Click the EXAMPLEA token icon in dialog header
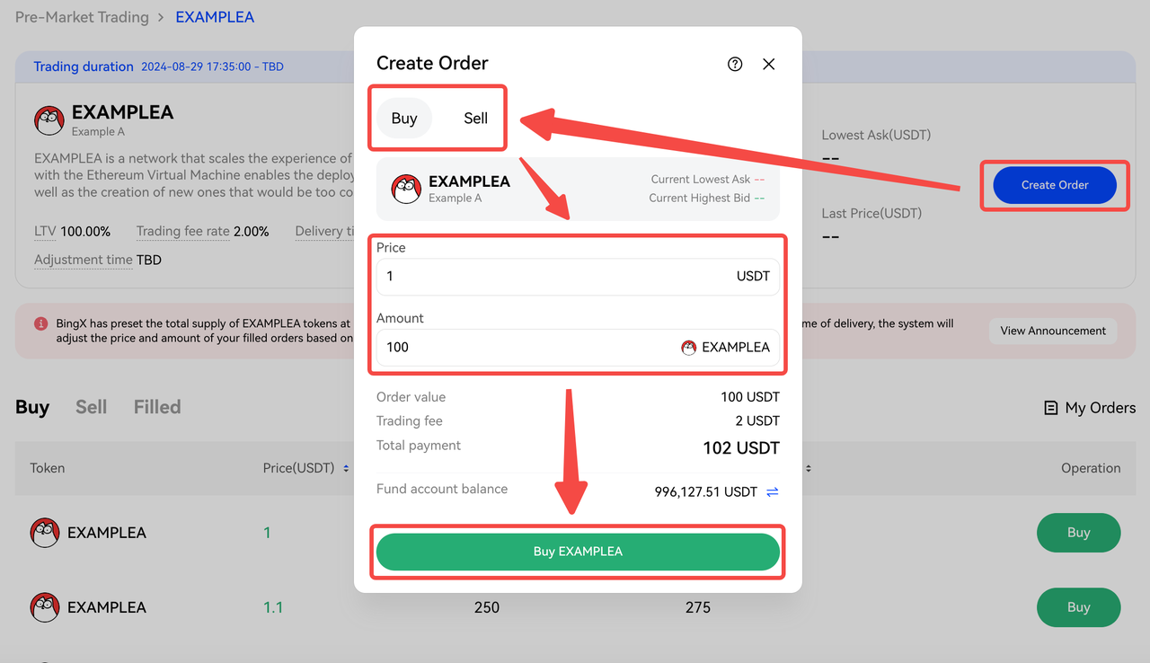 tap(406, 189)
